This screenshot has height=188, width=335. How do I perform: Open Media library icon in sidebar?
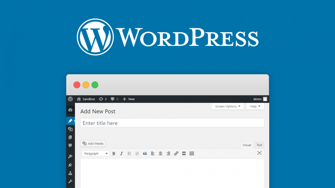point(70,129)
